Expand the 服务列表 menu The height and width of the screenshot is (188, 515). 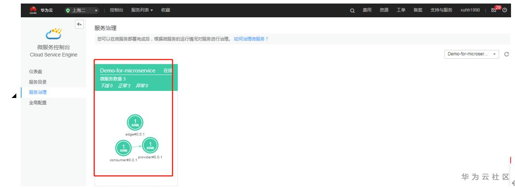click(x=142, y=10)
